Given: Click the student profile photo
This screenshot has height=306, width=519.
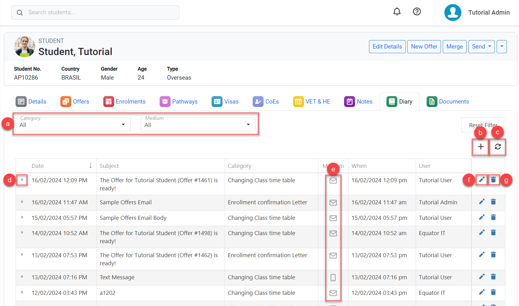Looking at the screenshot, I should [x=25, y=47].
